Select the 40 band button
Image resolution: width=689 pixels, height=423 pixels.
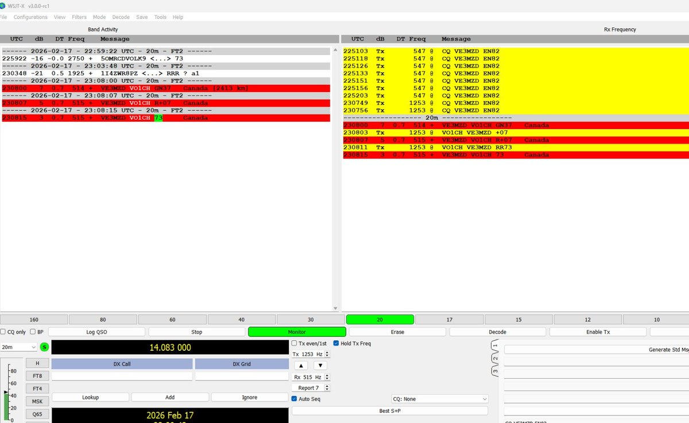pos(241,320)
